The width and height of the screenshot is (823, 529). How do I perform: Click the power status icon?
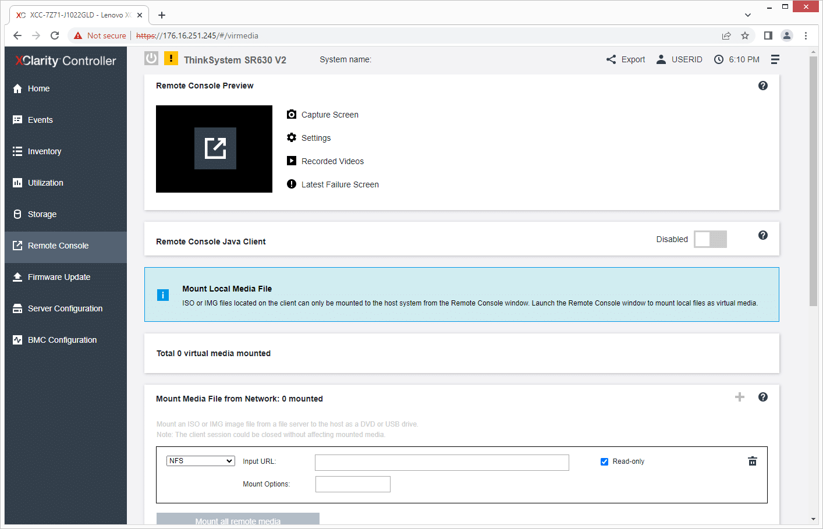[x=151, y=58]
